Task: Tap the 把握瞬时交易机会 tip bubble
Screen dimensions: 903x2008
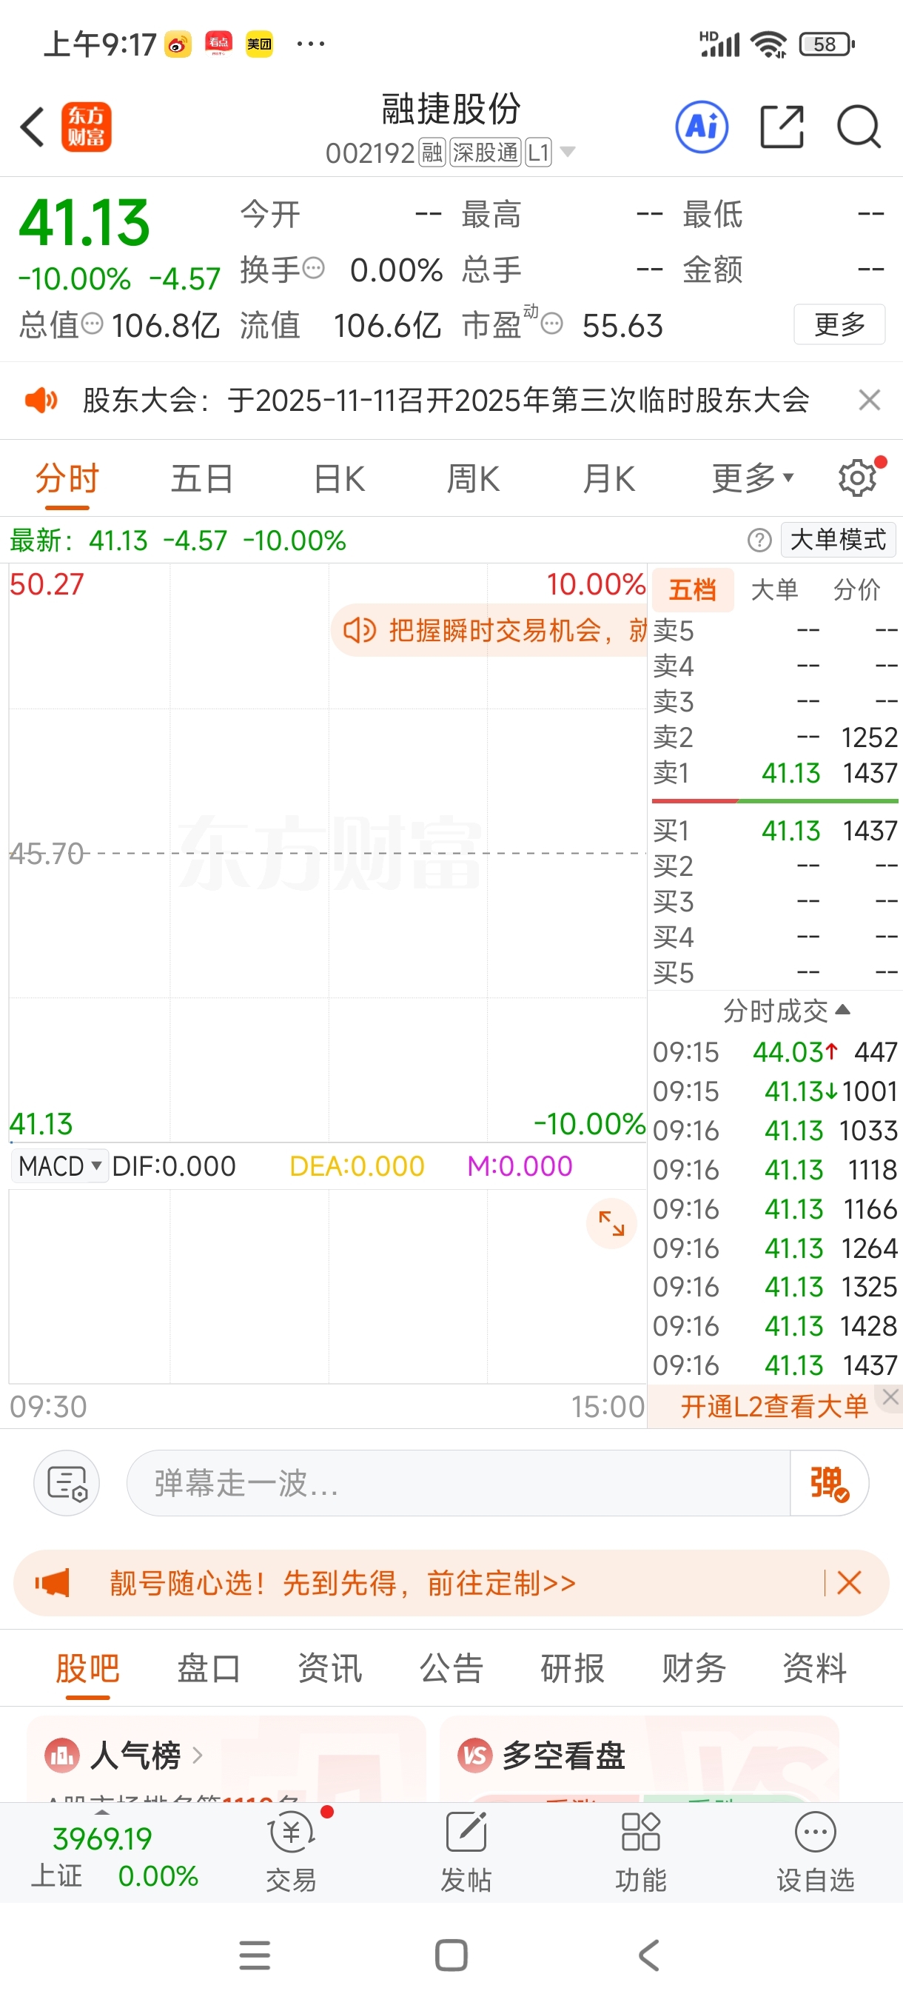Action: (x=489, y=630)
